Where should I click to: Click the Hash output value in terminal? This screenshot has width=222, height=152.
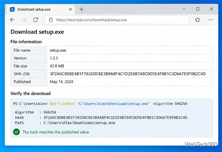pyautogui.click(x=115, y=117)
